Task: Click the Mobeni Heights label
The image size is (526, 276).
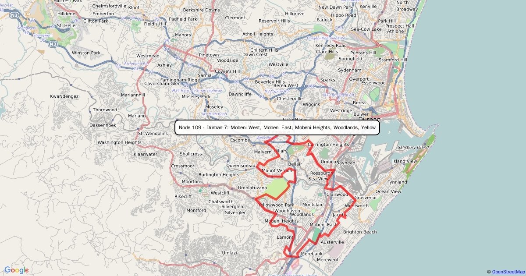Action: (x=281, y=221)
